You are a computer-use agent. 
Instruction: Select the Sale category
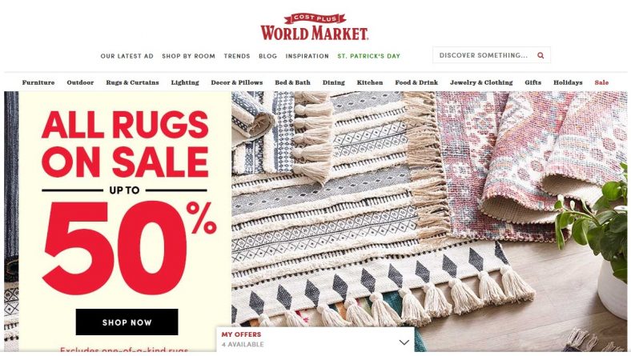point(601,82)
